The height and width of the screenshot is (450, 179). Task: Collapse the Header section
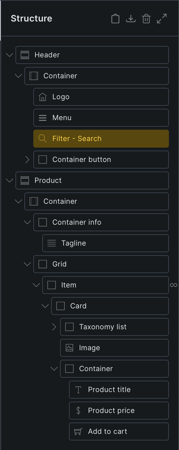pyautogui.click(x=10, y=55)
